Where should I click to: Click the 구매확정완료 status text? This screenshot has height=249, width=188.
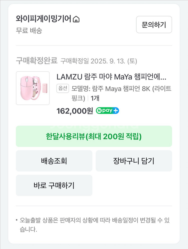(37, 61)
